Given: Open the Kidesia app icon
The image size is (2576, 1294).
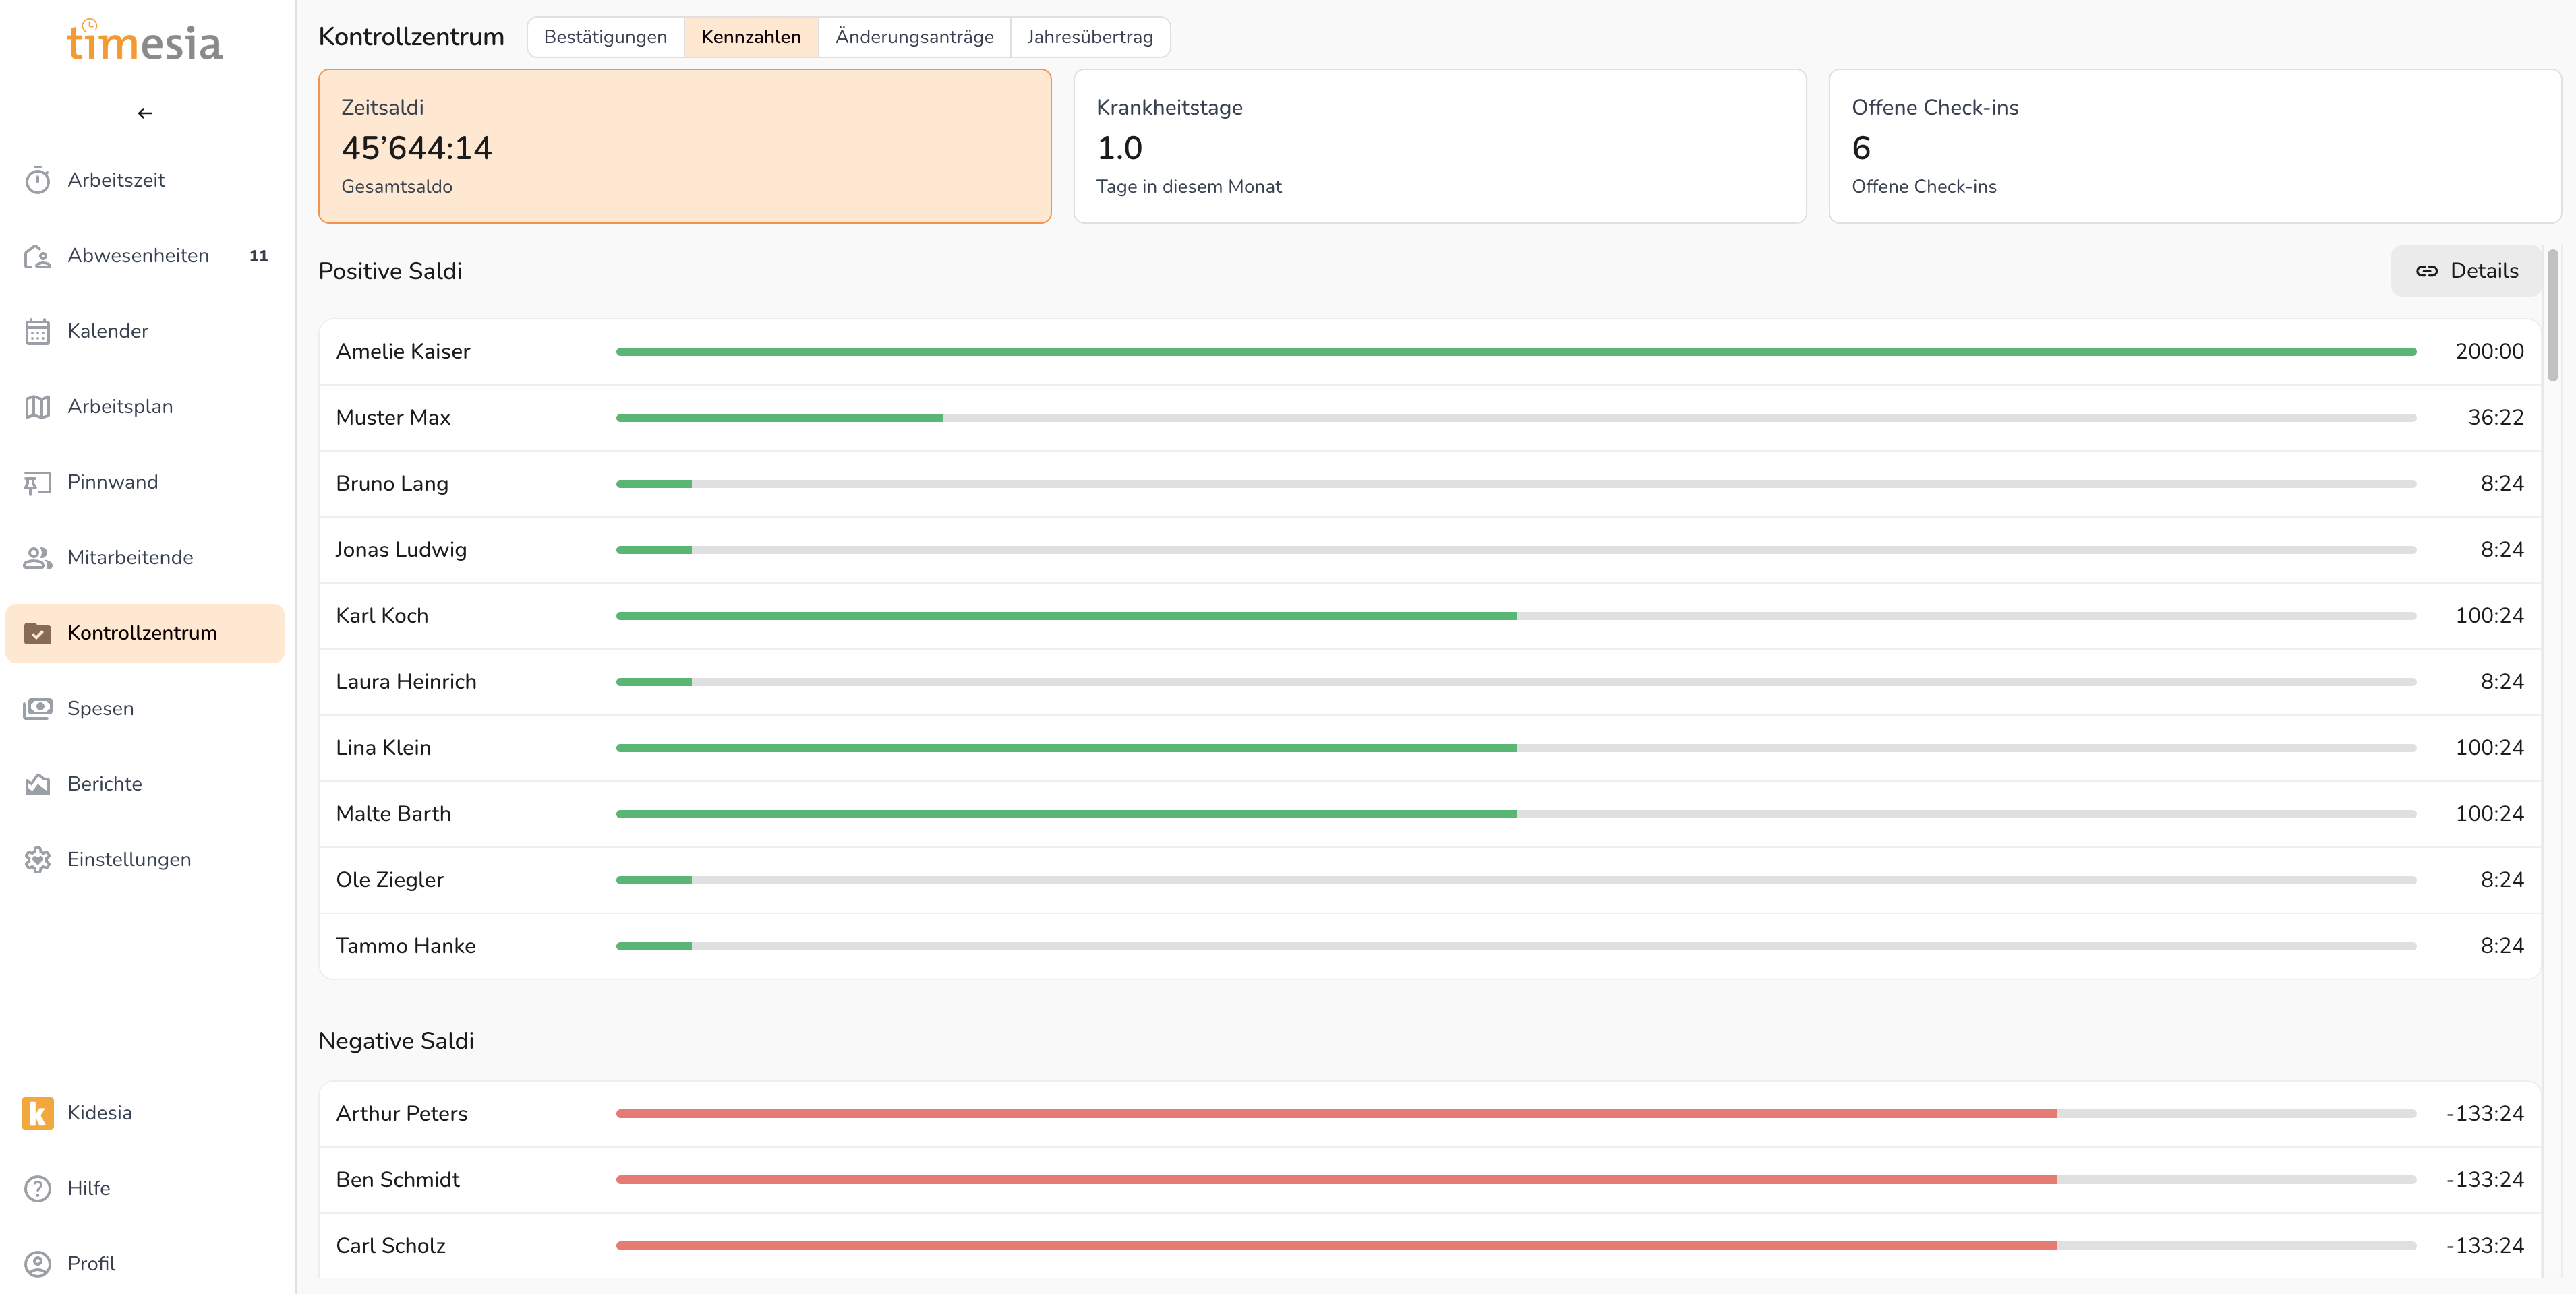Looking at the screenshot, I should pyautogui.click(x=38, y=1113).
